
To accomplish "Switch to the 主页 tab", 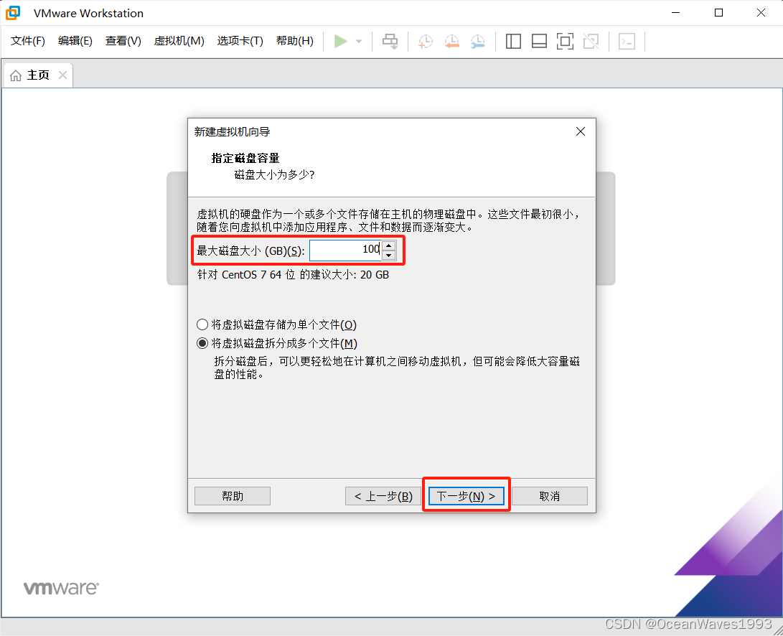I will (38, 75).
